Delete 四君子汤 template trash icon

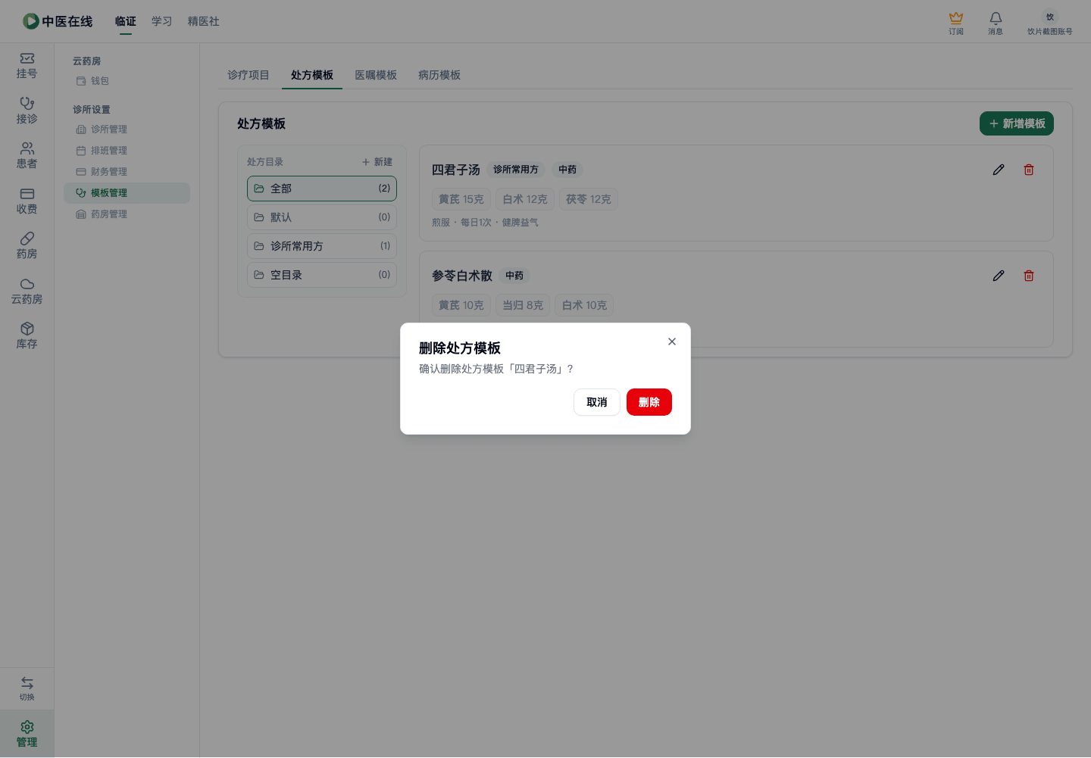pyautogui.click(x=1029, y=170)
